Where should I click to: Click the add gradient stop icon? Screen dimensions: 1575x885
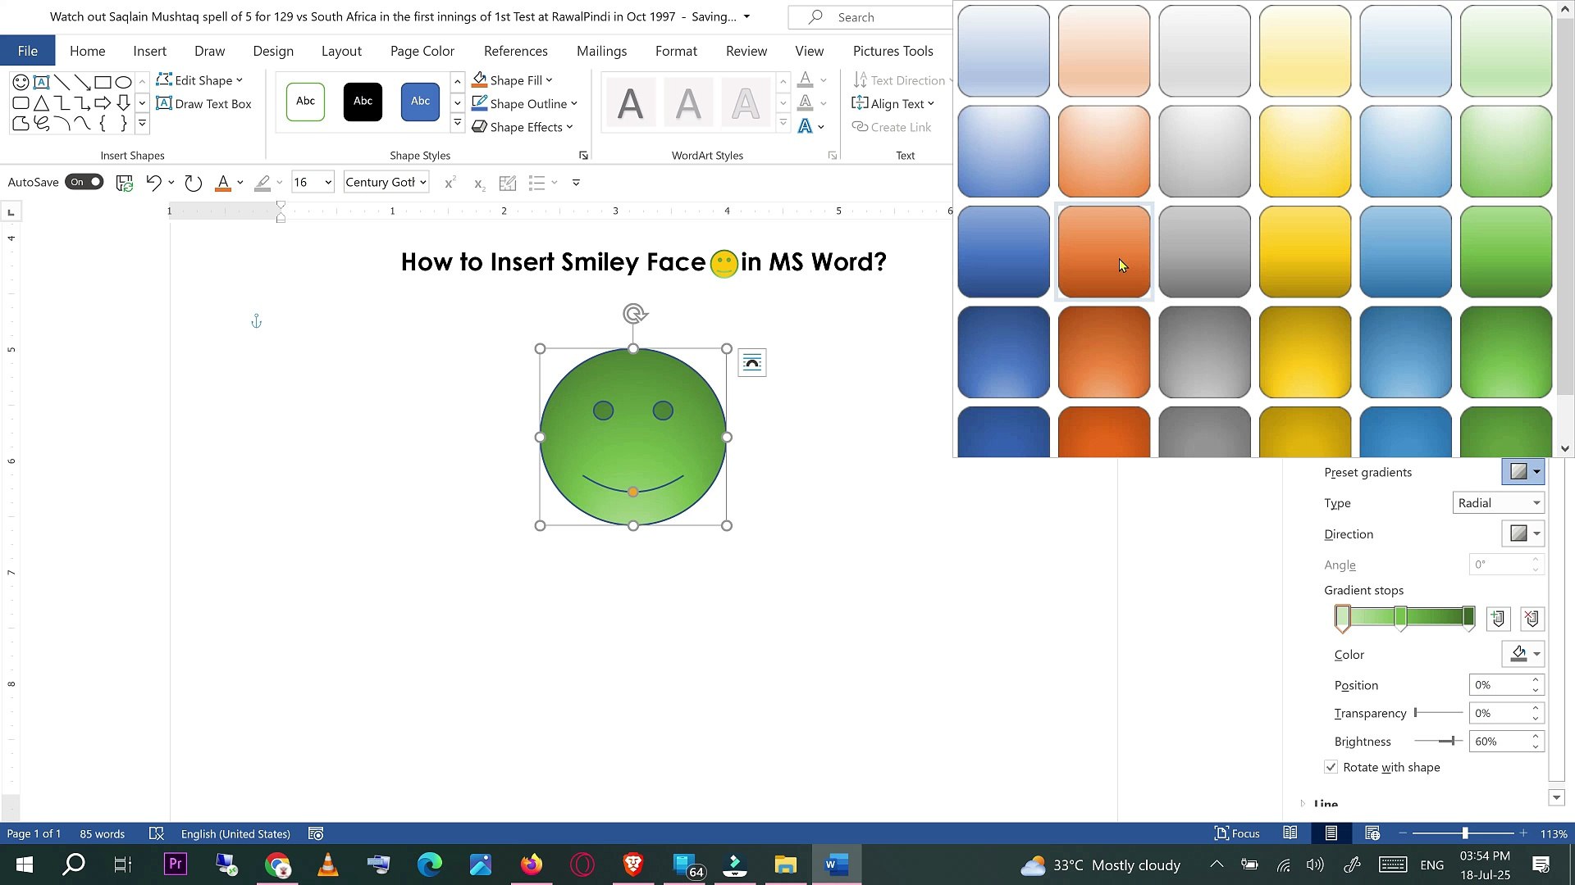click(x=1498, y=619)
